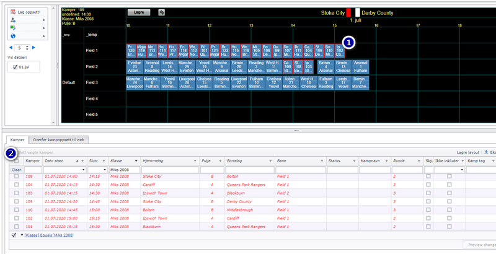Click the Lagre button
This screenshot has width=496, height=254.
pyautogui.click(x=139, y=12)
